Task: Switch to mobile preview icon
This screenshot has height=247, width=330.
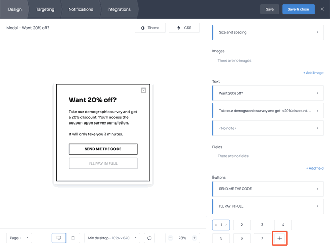Action: (73, 238)
